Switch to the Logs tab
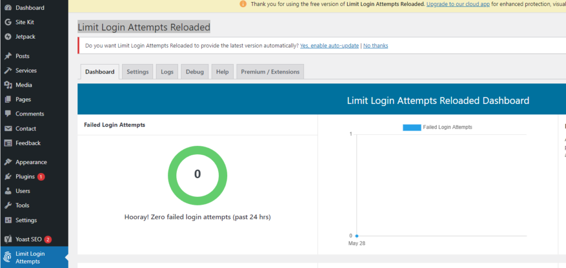 (167, 72)
